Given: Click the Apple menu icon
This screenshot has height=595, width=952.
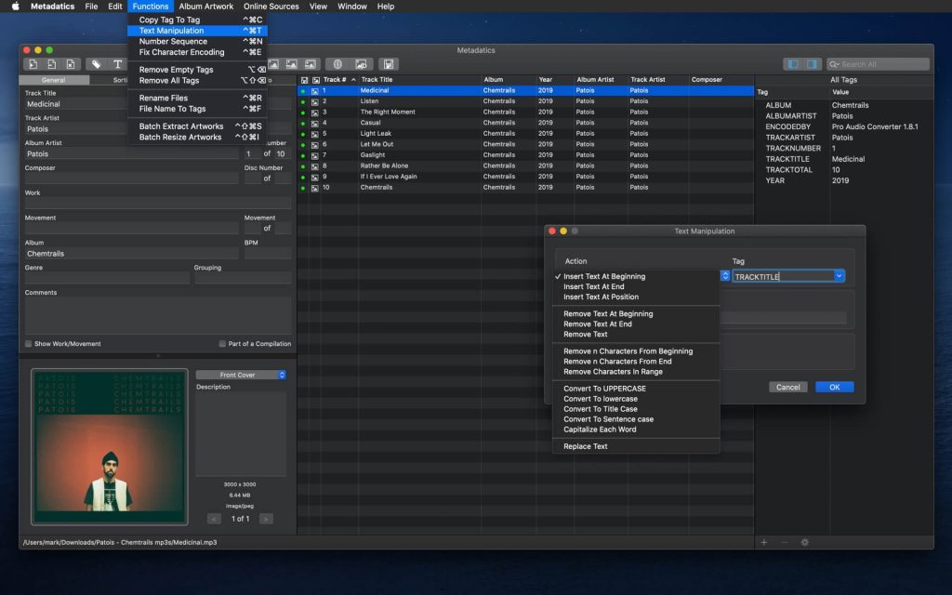Looking at the screenshot, I should point(15,7).
